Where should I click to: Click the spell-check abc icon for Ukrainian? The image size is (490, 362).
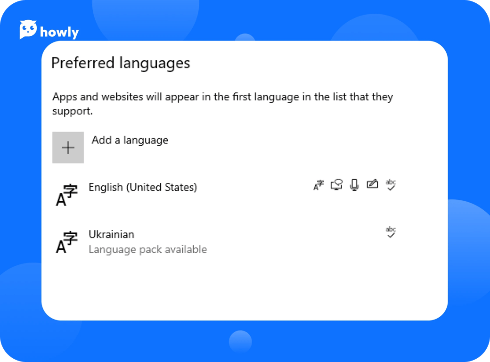(391, 232)
